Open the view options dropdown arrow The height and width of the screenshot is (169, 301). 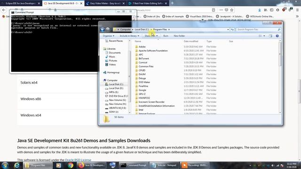264,36
